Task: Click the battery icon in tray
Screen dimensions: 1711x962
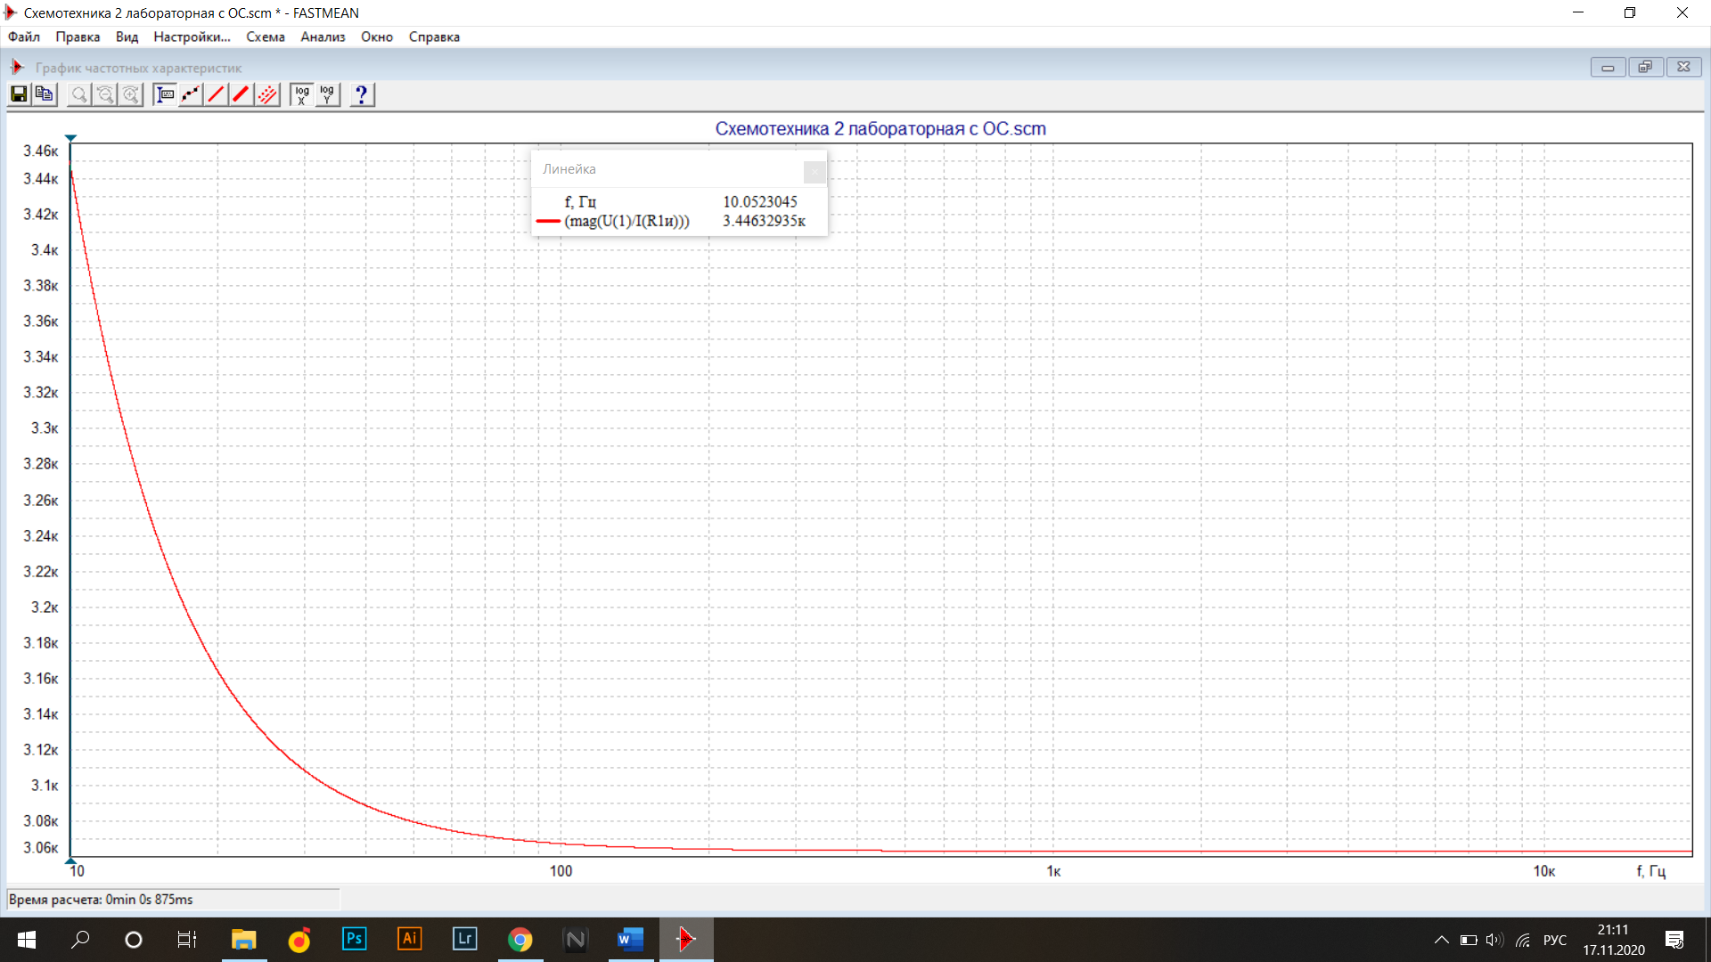Action: pos(1469,940)
